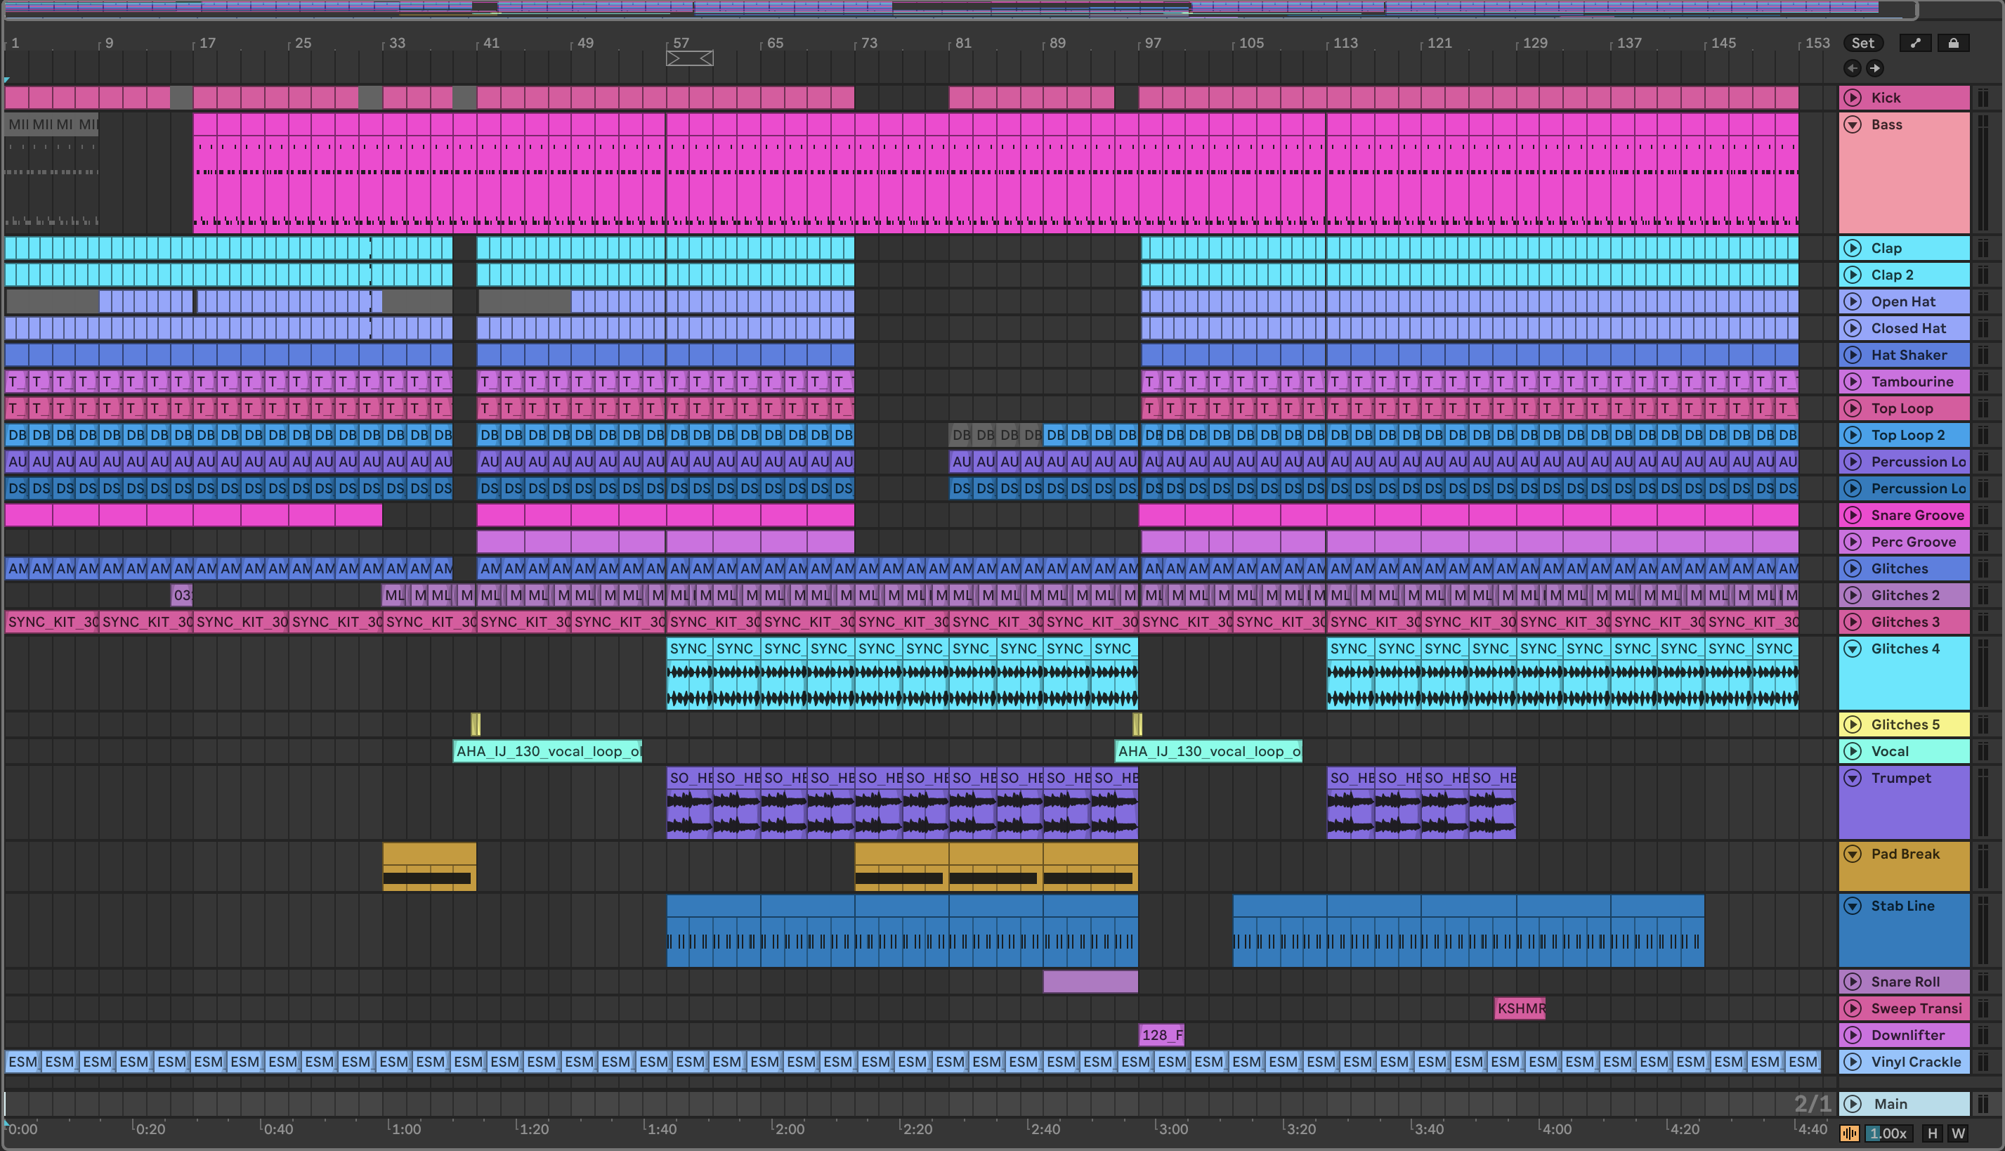Jump to the previous locator with the left arrow
The width and height of the screenshot is (2005, 1151).
coord(1853,68)
